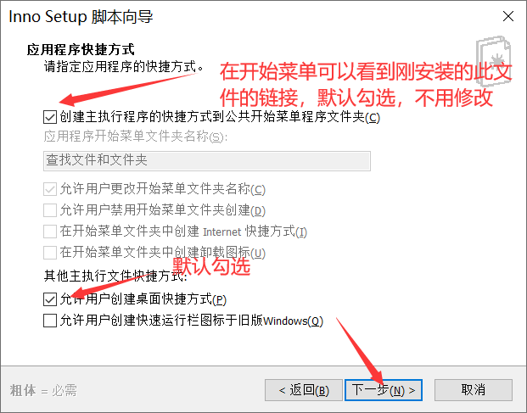Click the 其他主执行文件快捷方式 section label
This screenshot has width=527, height=413.
coord(115,276)
